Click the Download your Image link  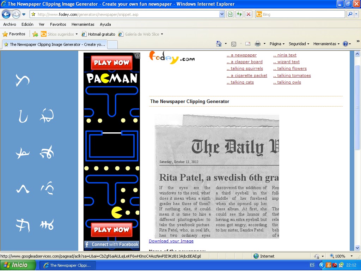coord(171,241)
